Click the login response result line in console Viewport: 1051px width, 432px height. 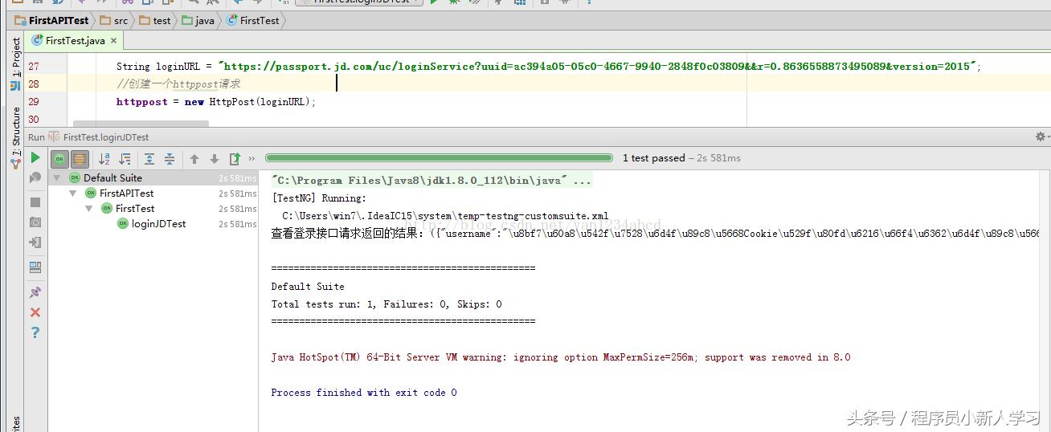click(x=655, y=234)
